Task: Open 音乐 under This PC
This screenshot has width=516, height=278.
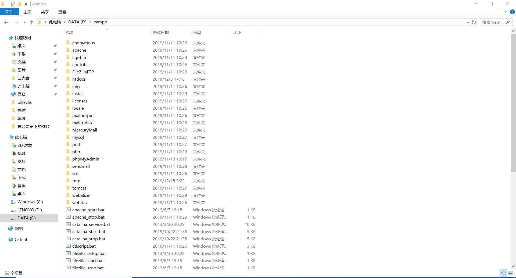Action: coord(21,186)
